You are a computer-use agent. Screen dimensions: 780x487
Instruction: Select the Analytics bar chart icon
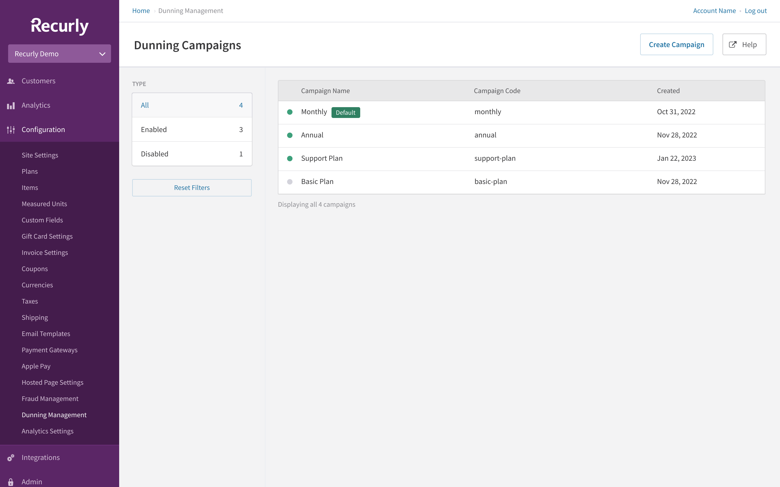11,105
